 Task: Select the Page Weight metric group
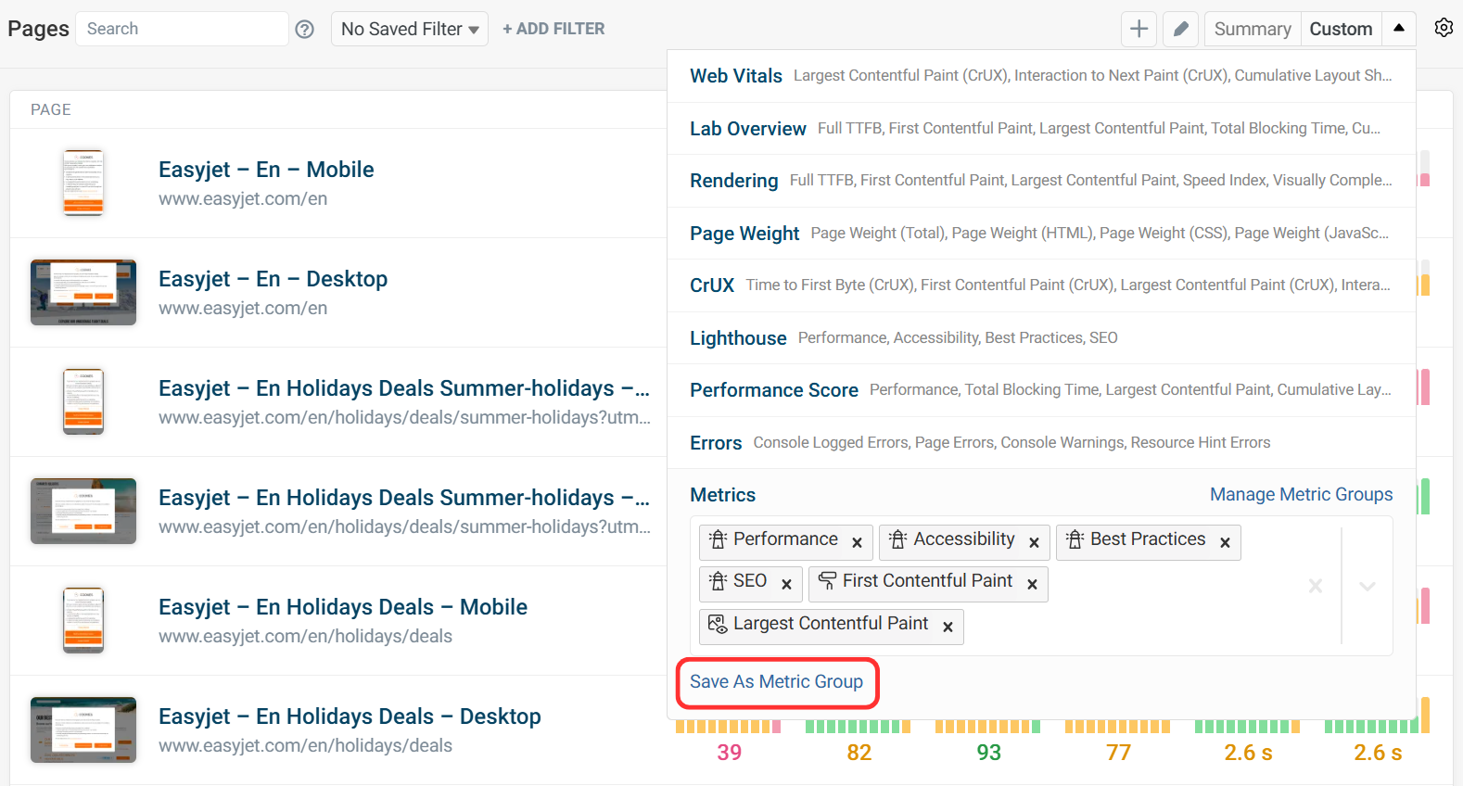tap(1041, 234)
